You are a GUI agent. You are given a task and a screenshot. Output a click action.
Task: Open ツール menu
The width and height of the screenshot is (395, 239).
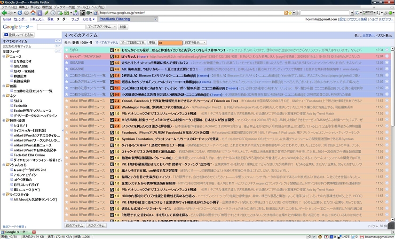pos(83,7)
